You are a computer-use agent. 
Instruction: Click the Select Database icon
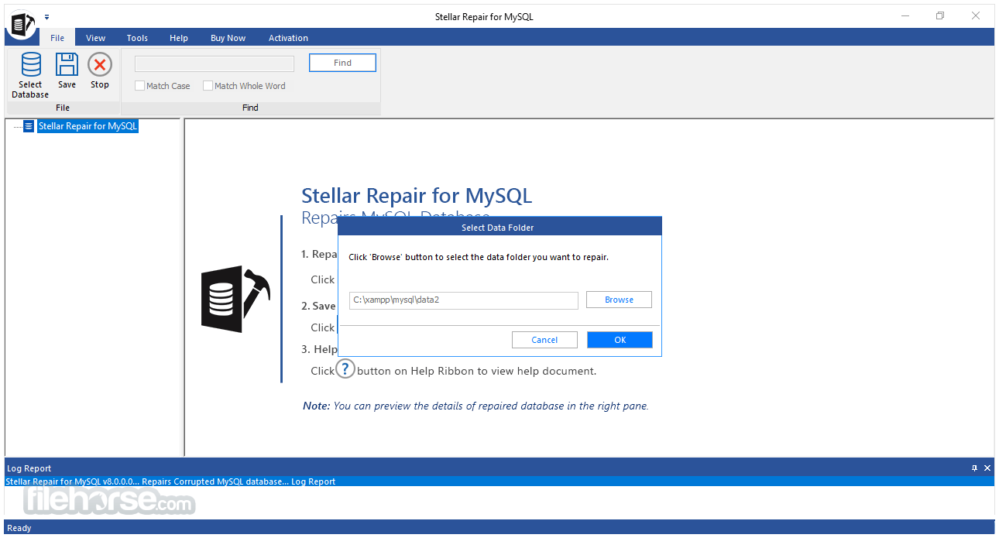click(31, 65)
